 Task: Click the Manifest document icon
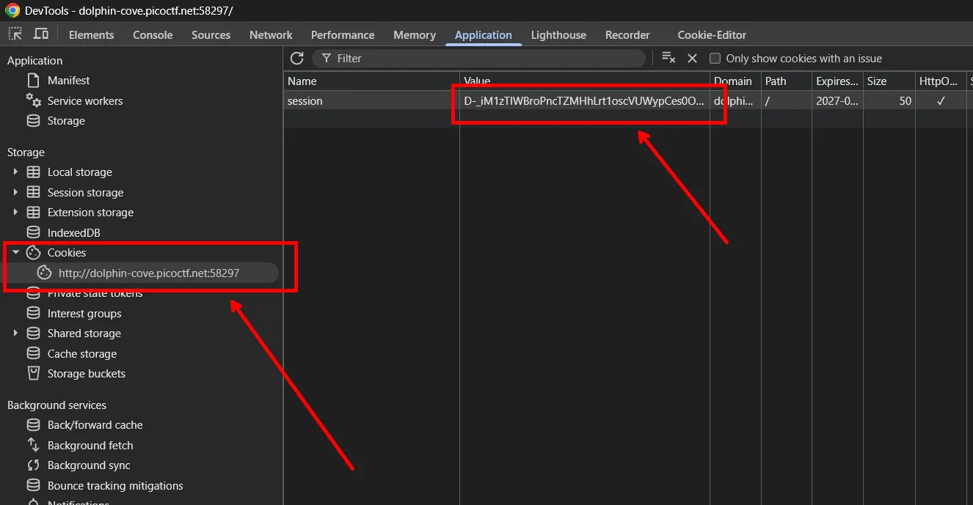[x=33, y=80]
